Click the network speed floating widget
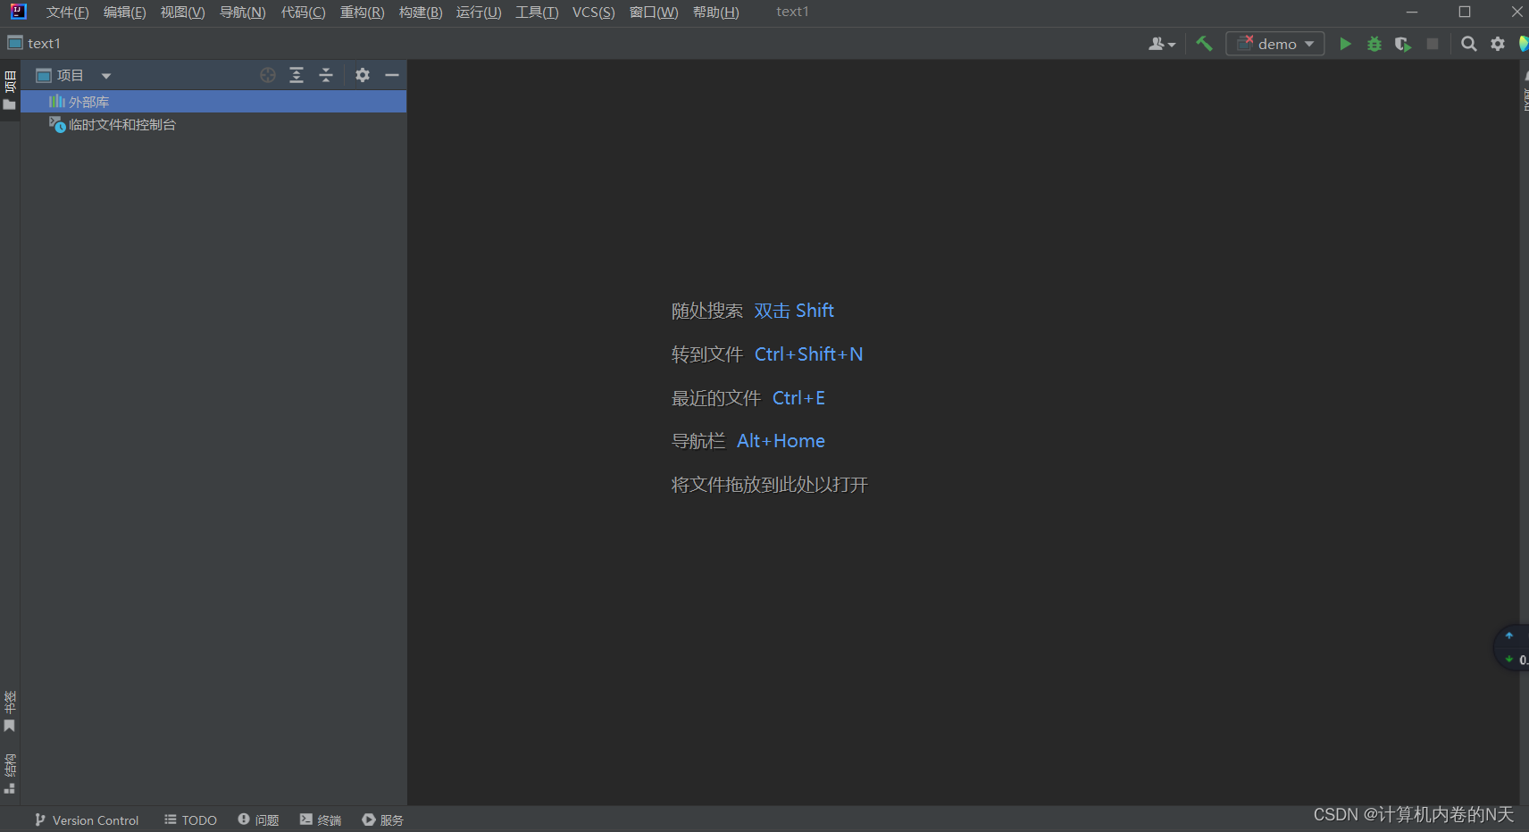Screen dimensions: 1529x832 tap(1513, 648)
